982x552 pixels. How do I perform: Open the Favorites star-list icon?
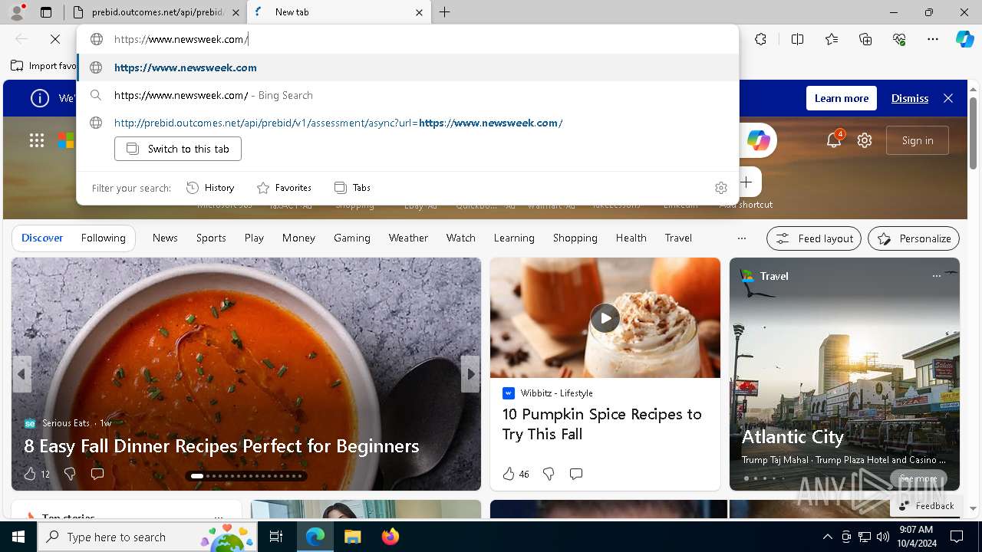tap(832, 39)
